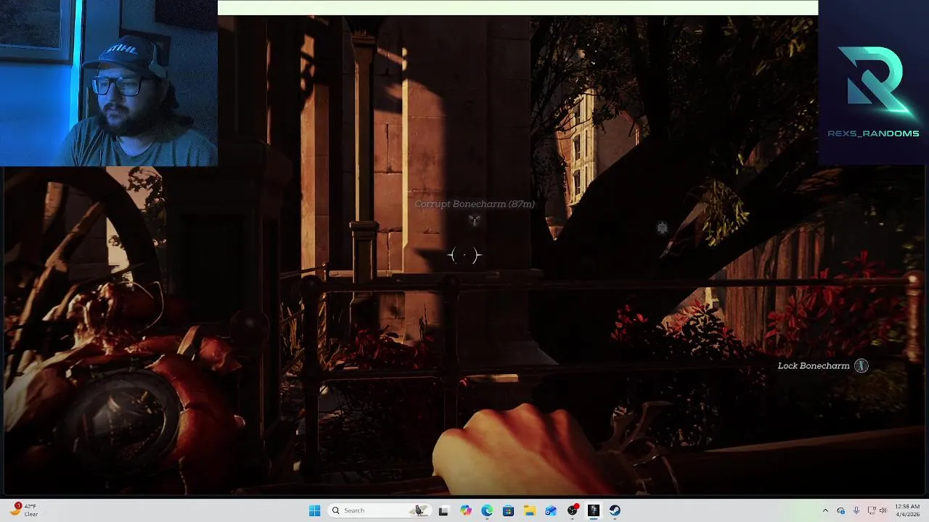Open the clock showing 12:56 AM
This screenshot has width=929, height=522.
click(907, 510)
